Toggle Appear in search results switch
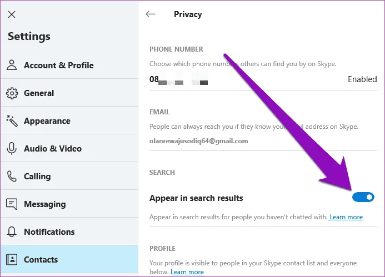The height and width of the screenshot is (277, 385). (363, 197)
